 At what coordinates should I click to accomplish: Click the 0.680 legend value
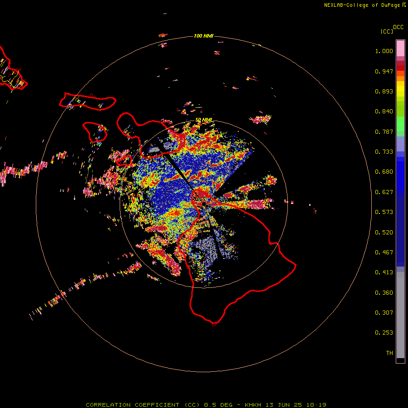[x=384, y=172]
